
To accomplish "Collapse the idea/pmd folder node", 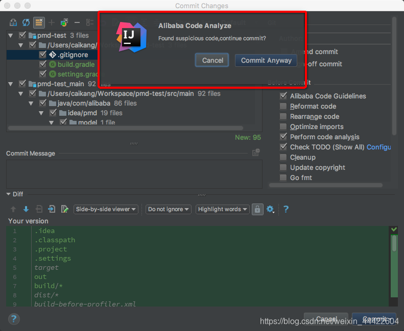I will pos(41,113).
